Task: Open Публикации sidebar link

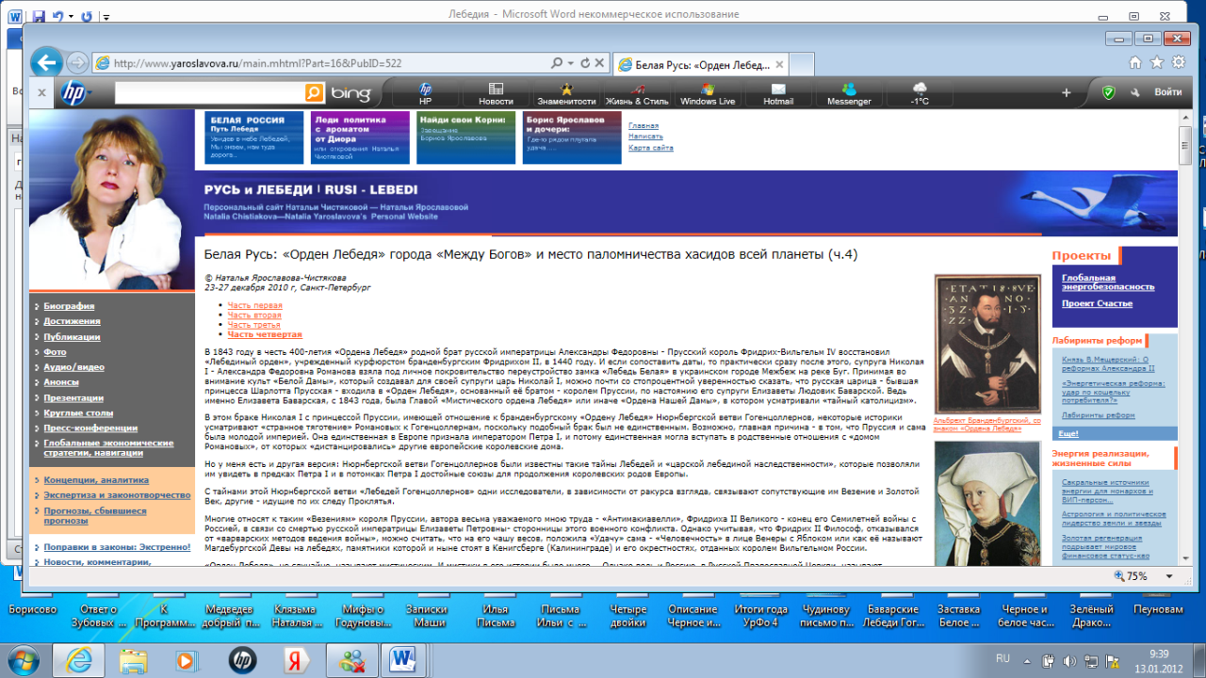Action: (72, 336)
